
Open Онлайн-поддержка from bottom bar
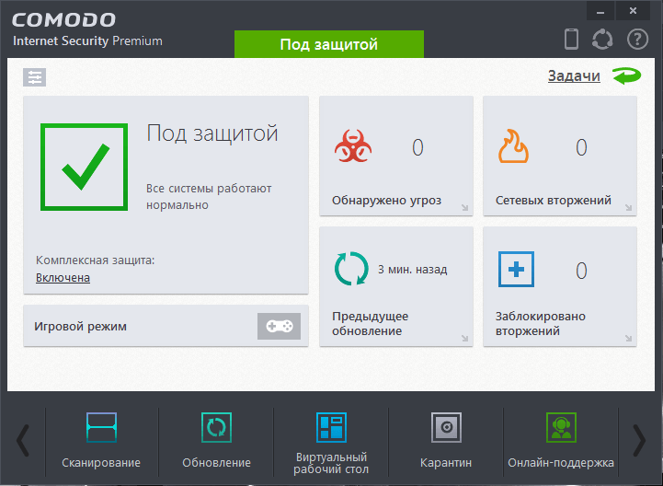(561, 441)
